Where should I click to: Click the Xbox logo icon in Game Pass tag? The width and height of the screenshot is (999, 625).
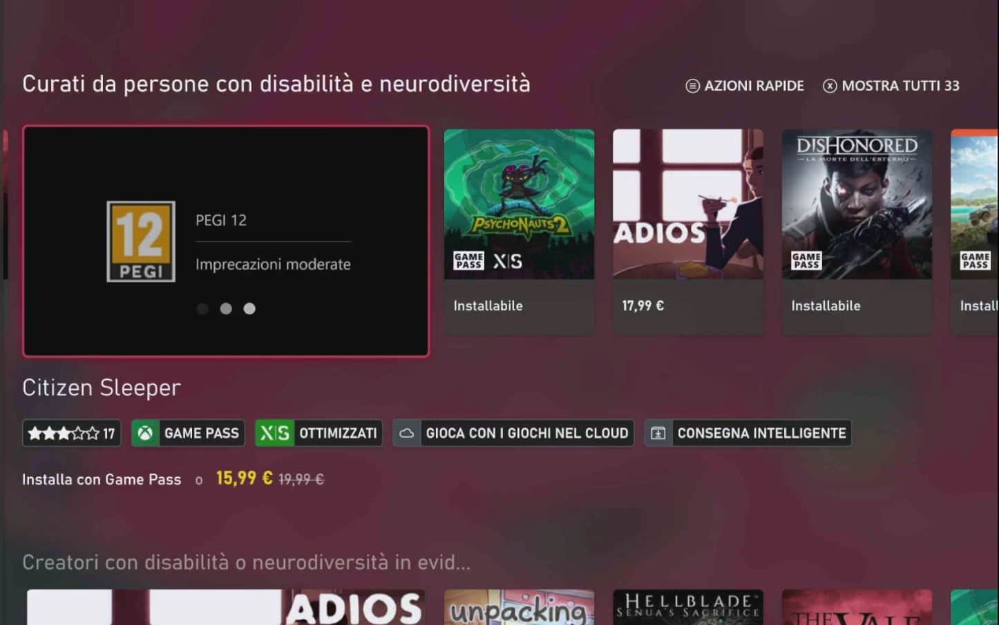coord(145,433)
